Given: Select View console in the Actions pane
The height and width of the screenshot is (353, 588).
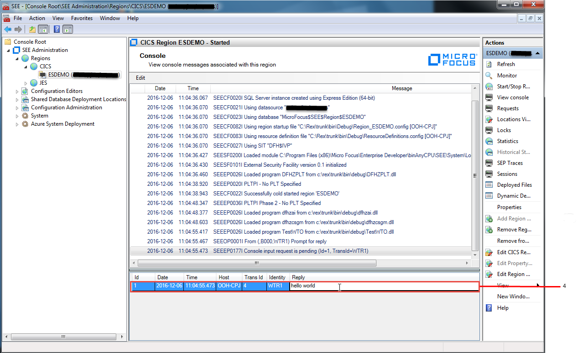Looking at the screenshot, I should click(x=513, y=97).
